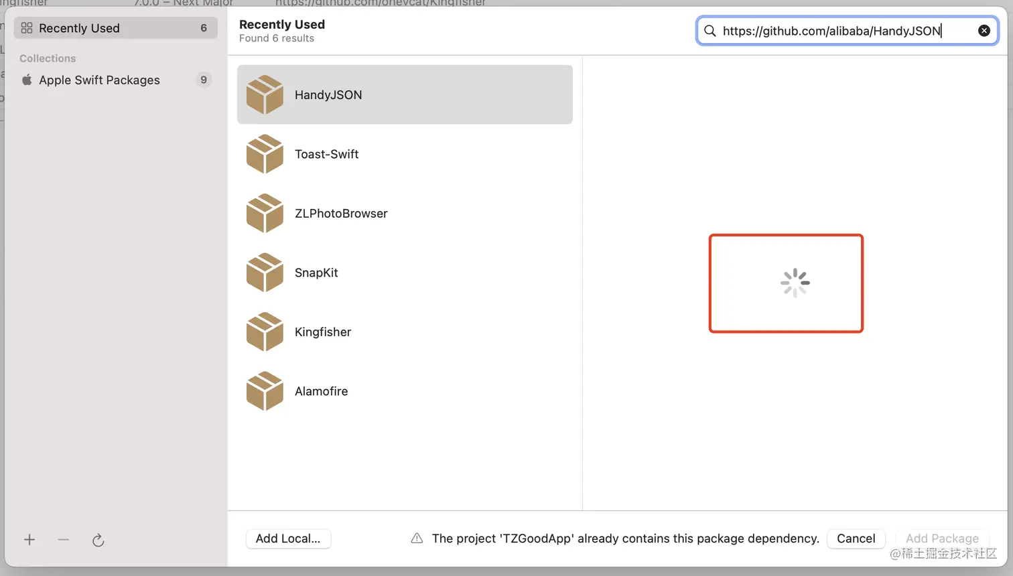
Task: Click the Add Local... button
Action: tap(288, 538)
